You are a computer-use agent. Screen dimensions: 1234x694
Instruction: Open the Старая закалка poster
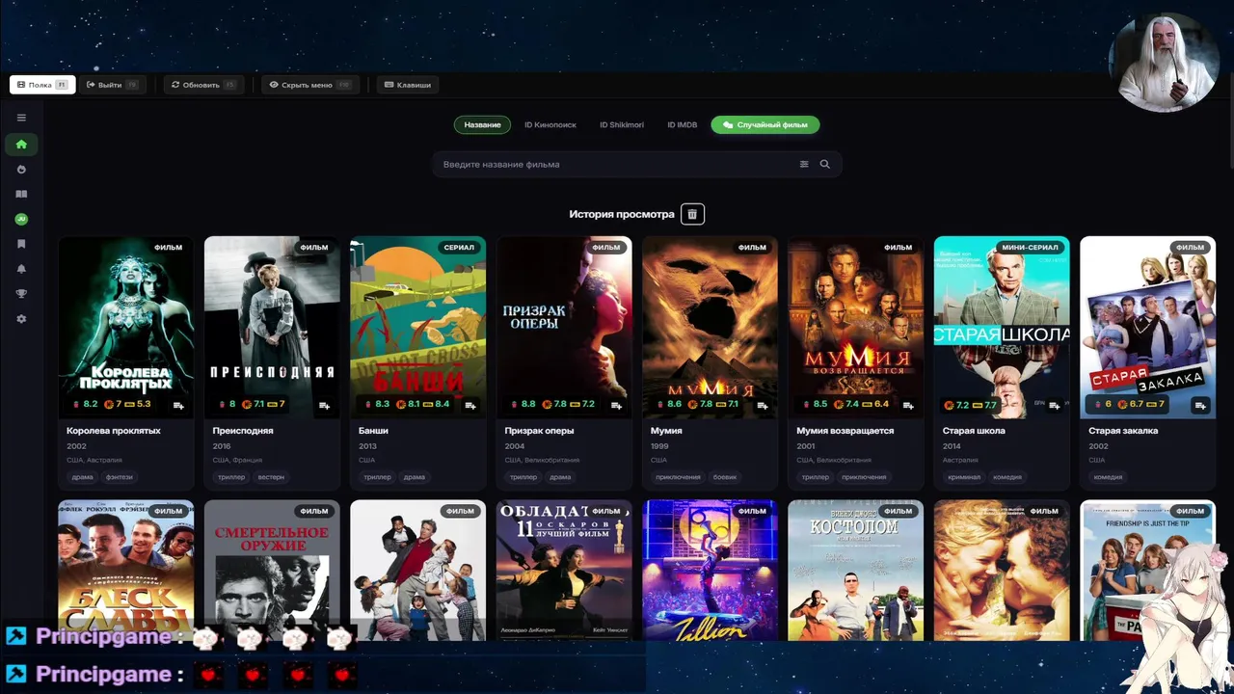pyautogui.click(x=1147, y=327)
